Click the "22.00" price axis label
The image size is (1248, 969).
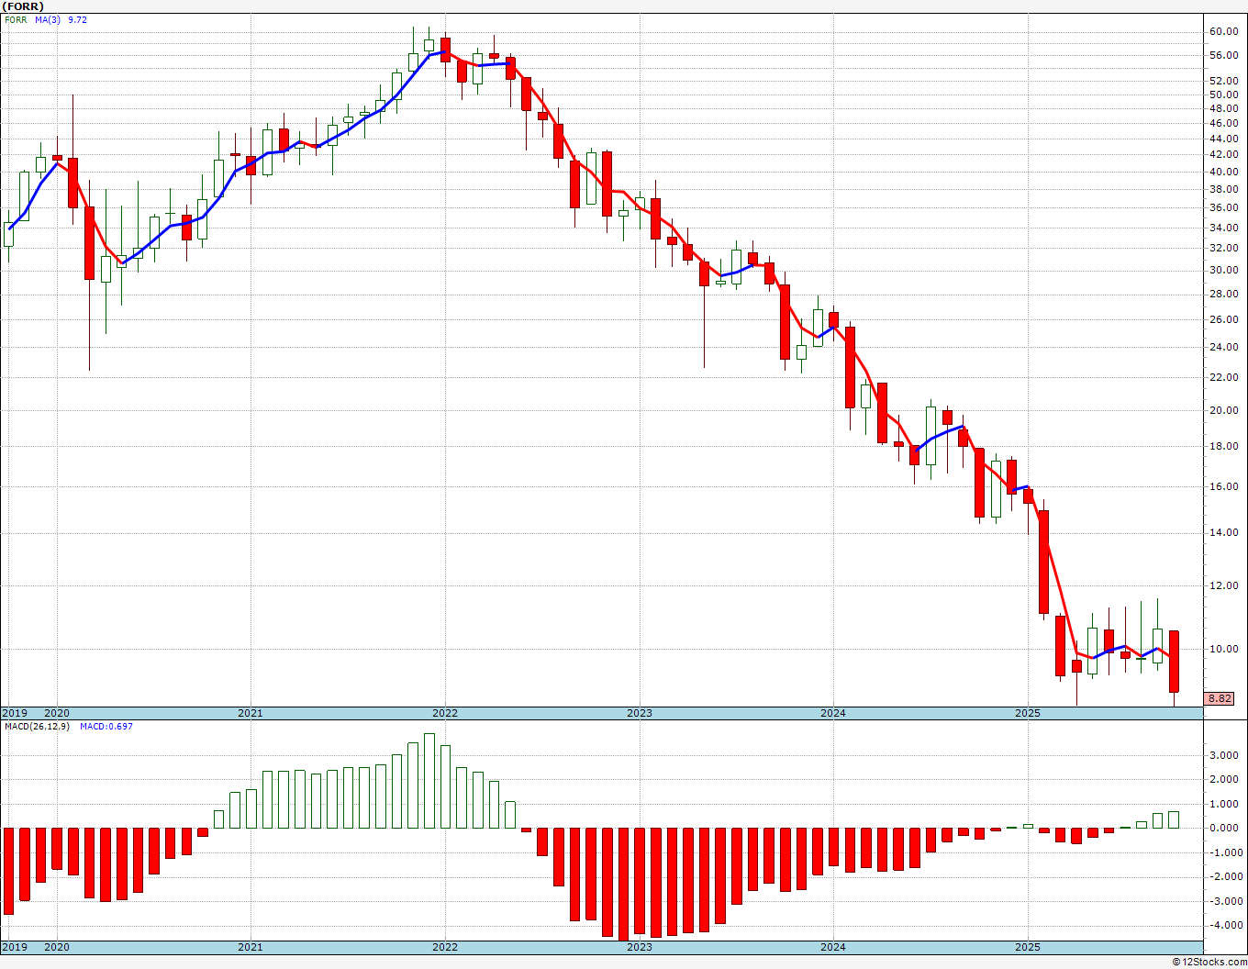coord(1223,377)
